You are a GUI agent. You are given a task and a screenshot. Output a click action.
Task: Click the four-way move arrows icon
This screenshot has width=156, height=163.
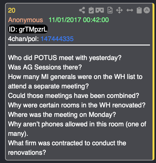click(x=119, y=10)
